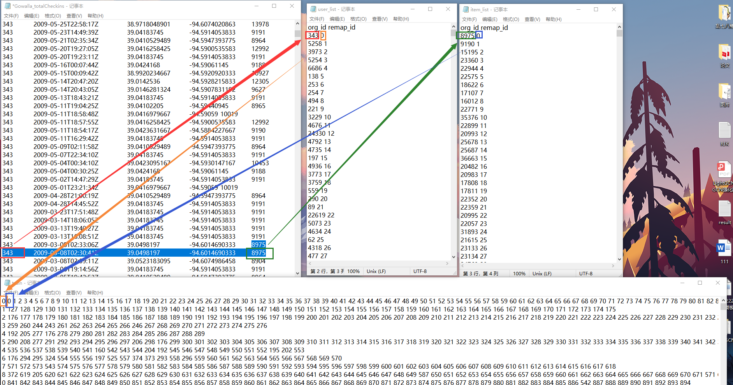The width and height of the screenshot is (733, 385).
Task: Click the '9190 1' line in item_list
Action: click(x=470, y=44)
